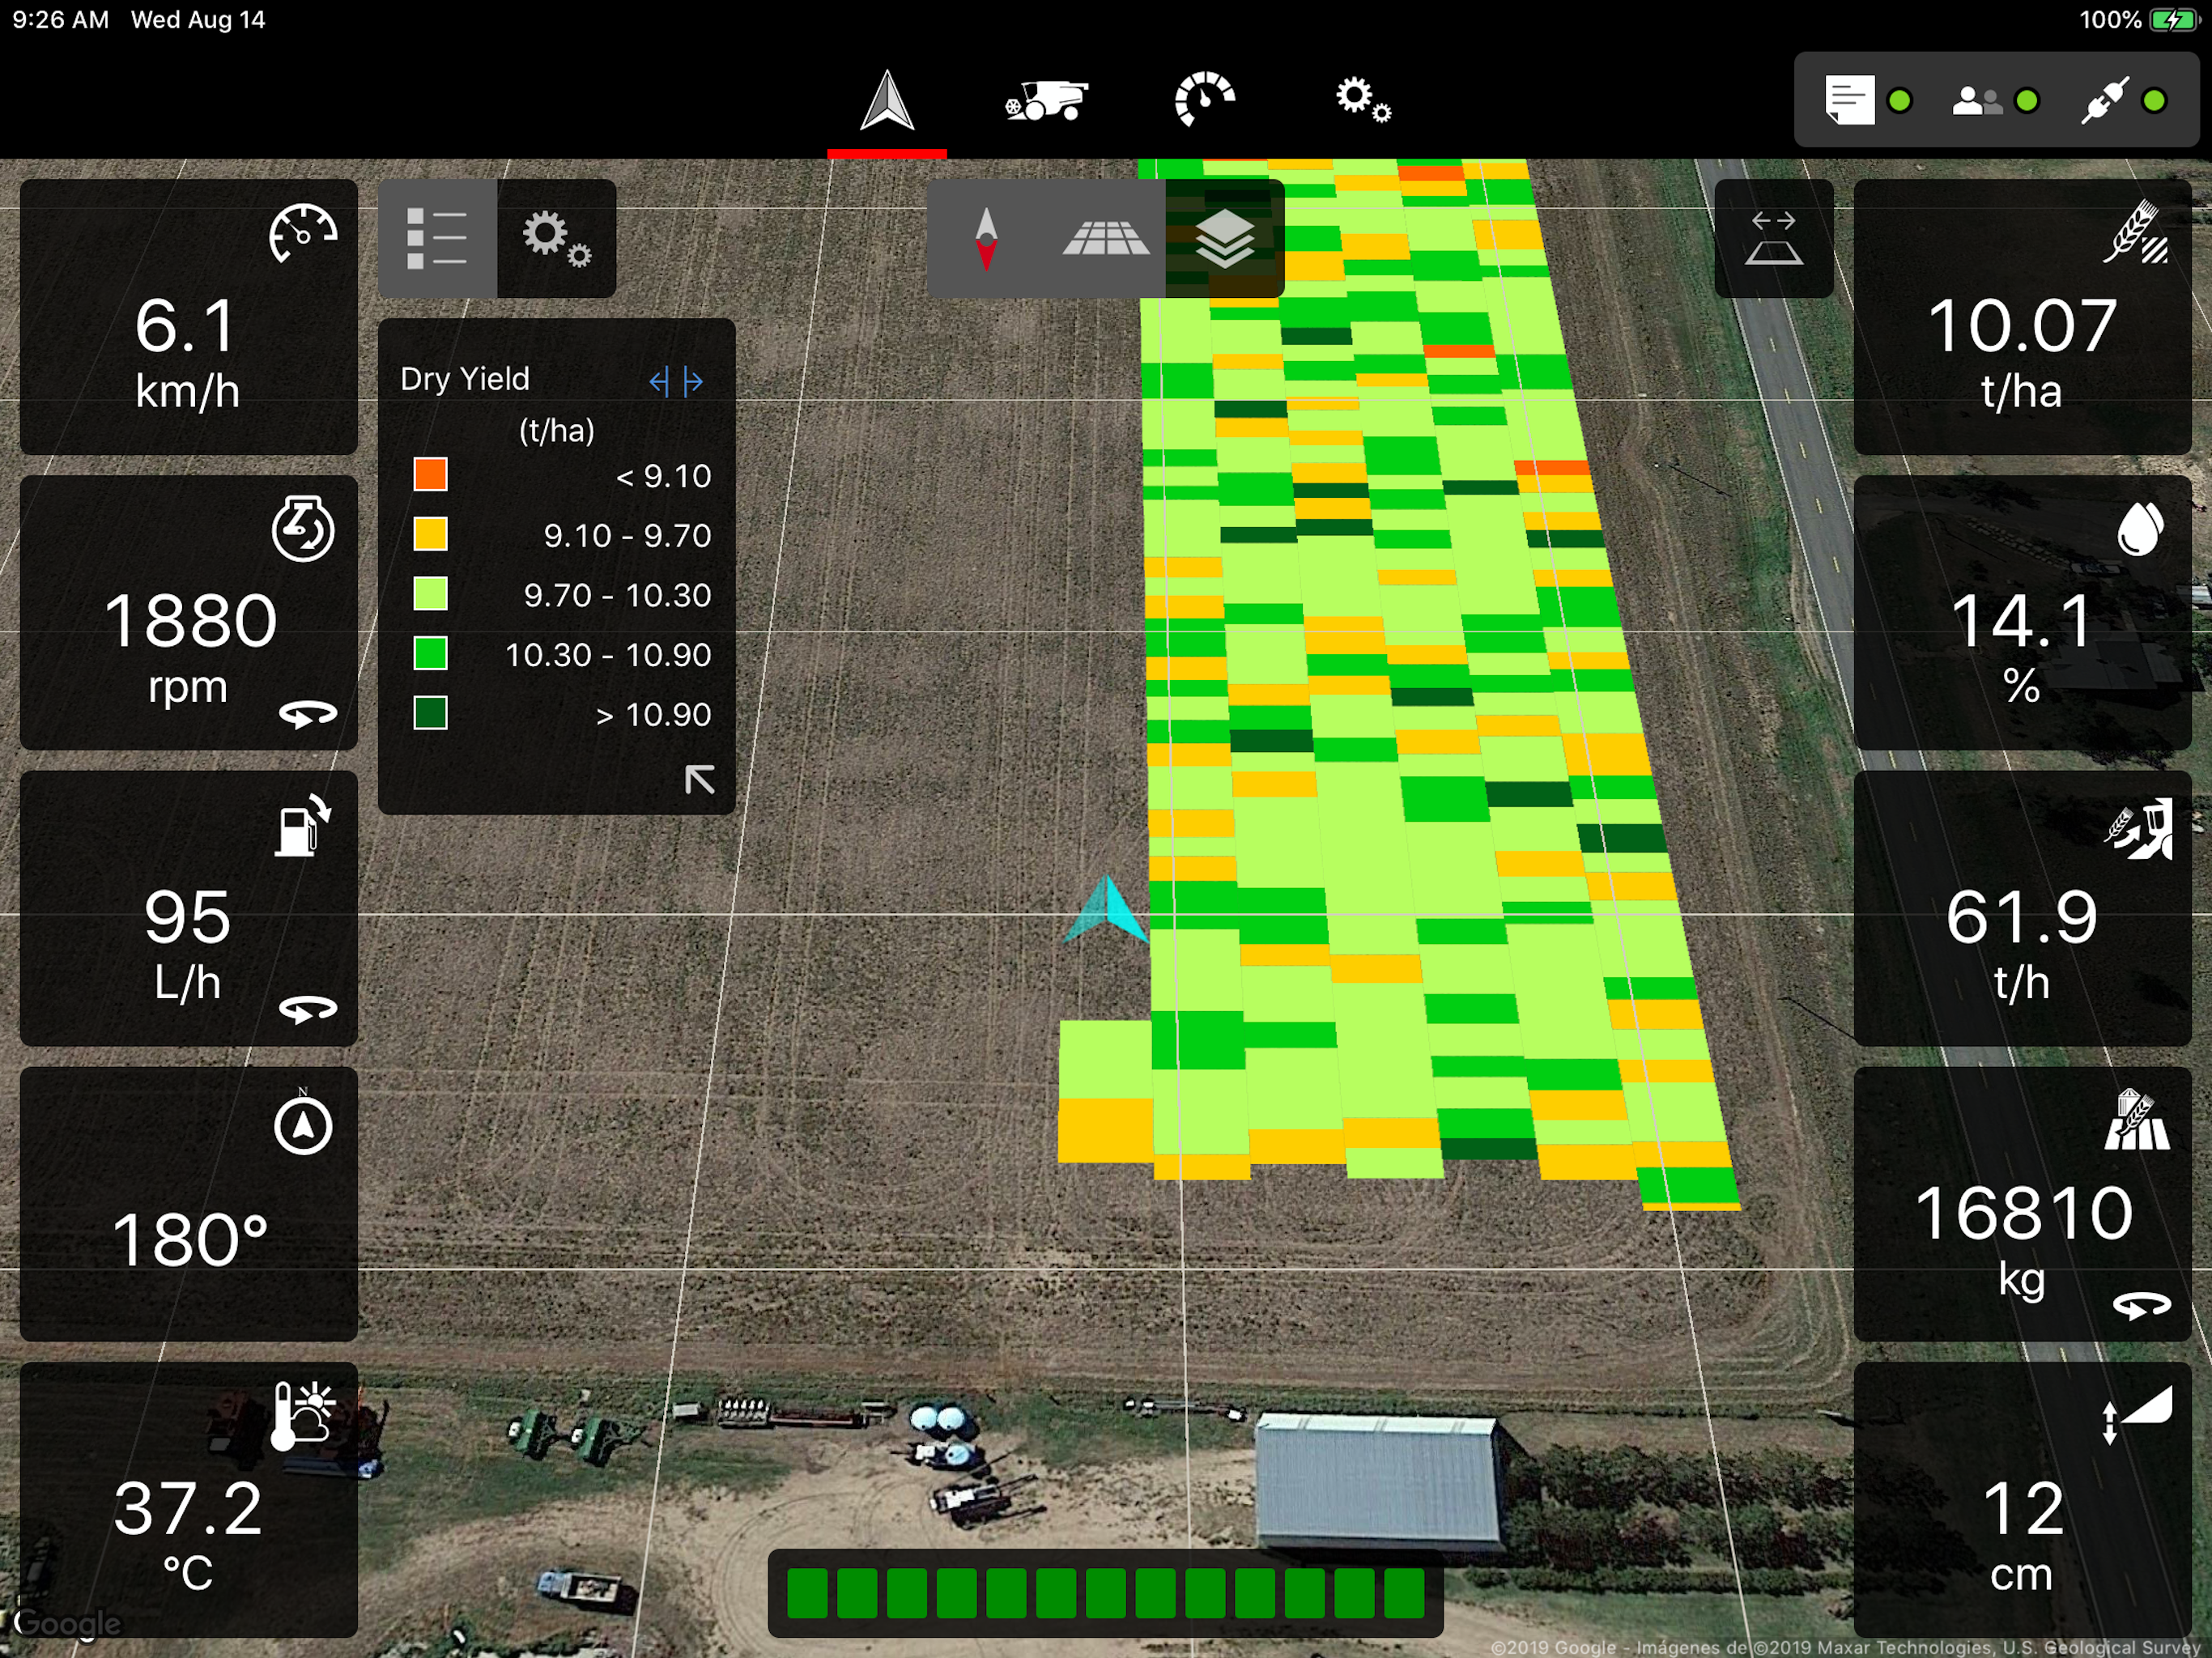This screenshot has height=1658, width=2212.
Task: Switch to perspective grid view
Action: (x=1106, y=239)
